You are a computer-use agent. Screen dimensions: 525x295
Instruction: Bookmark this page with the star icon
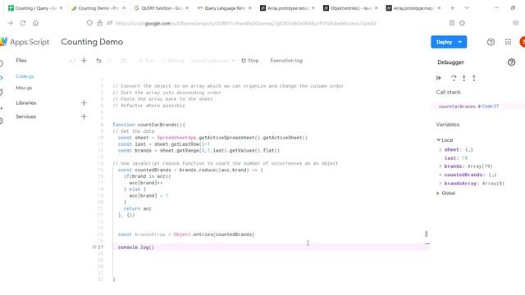click(x=463, y=23)
